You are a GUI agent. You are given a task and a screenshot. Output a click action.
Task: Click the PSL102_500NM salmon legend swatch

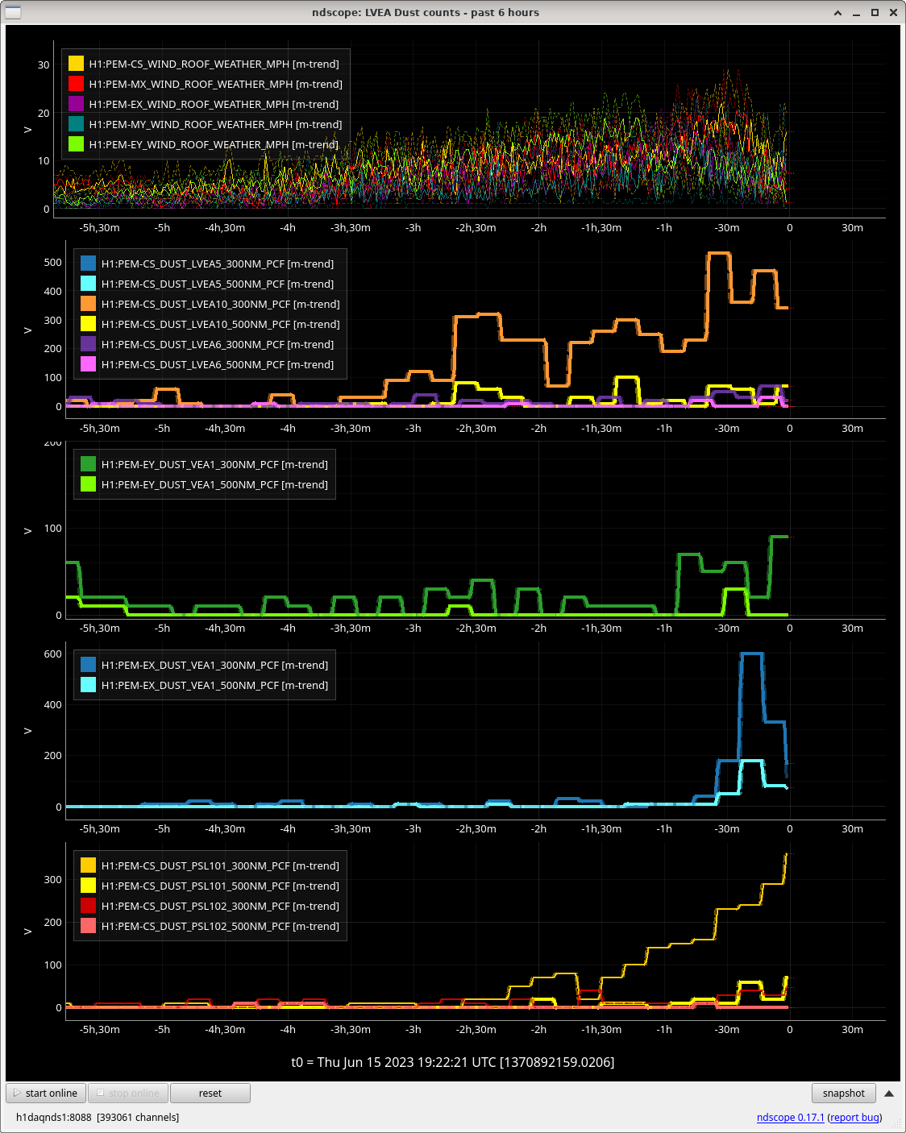[x=88, y=926]
